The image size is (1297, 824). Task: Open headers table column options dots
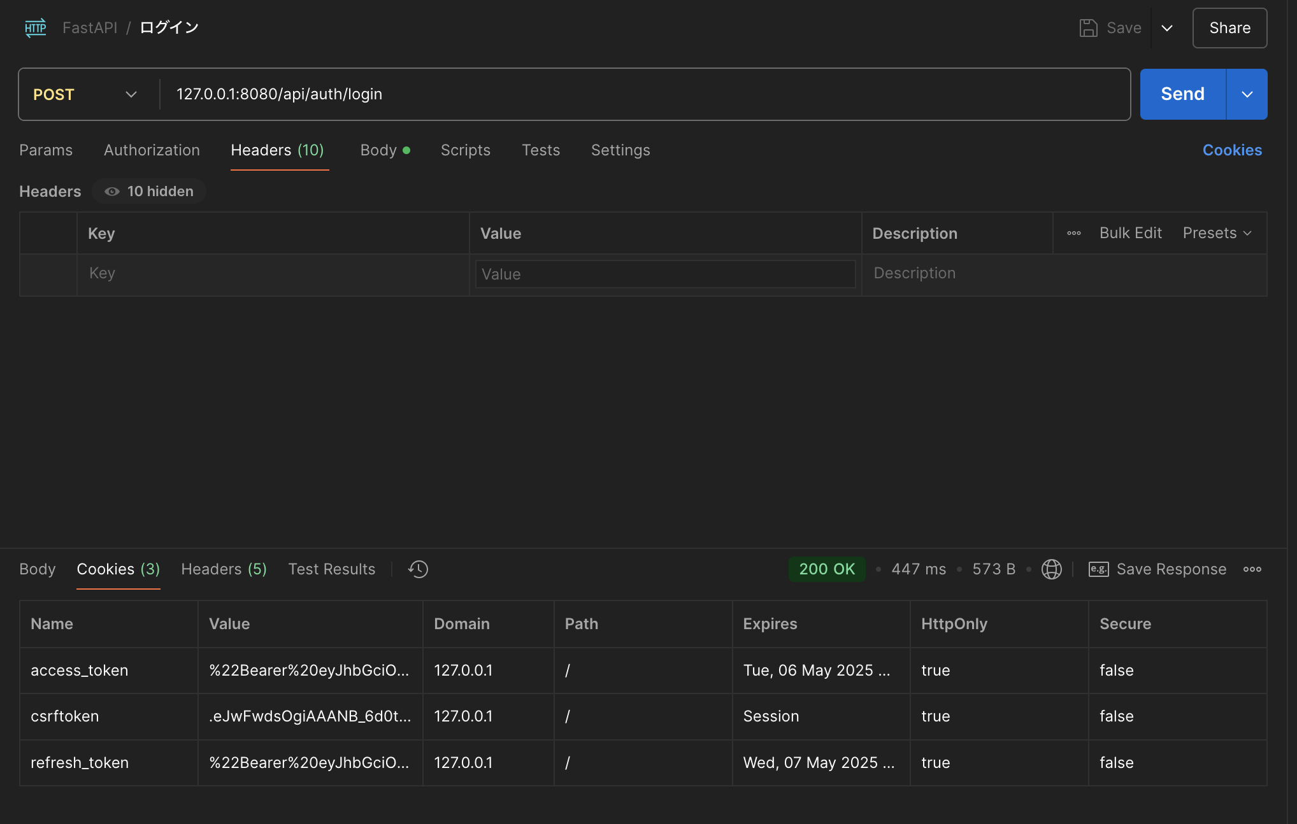coord(1073,233)
